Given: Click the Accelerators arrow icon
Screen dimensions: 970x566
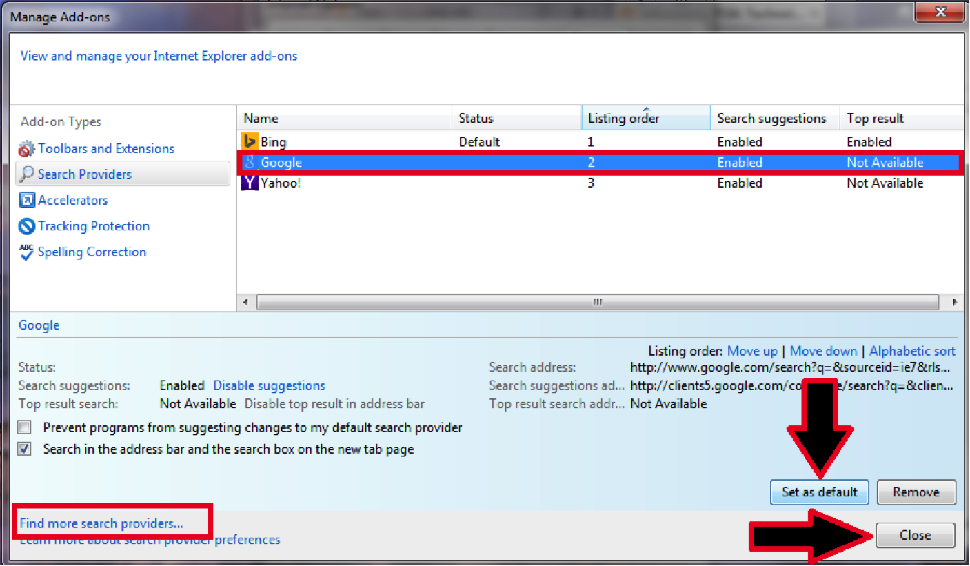Looking at the screenshot, I should tap(27, 200).
